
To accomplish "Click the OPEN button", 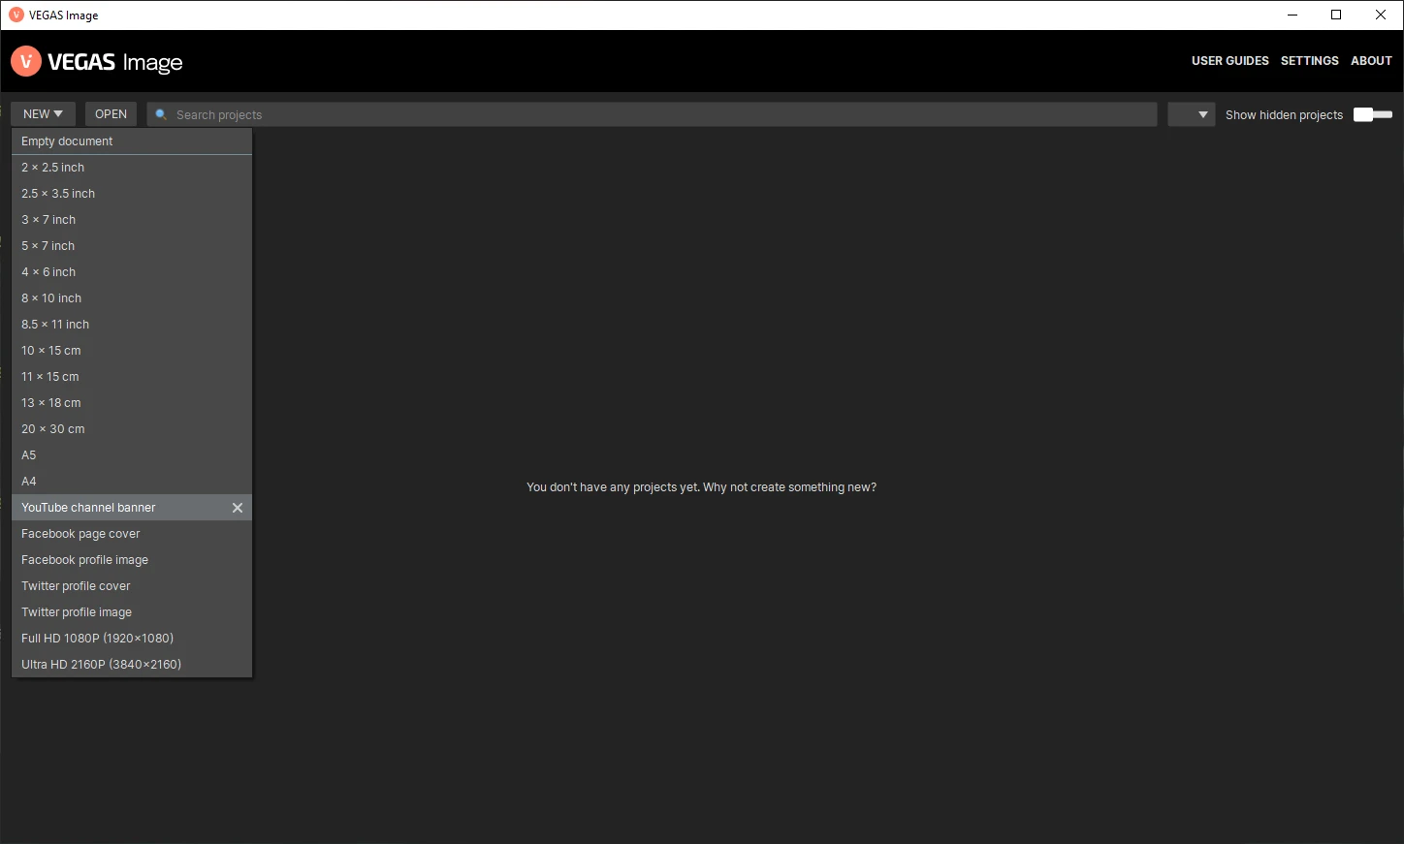I will click(112, 114).
